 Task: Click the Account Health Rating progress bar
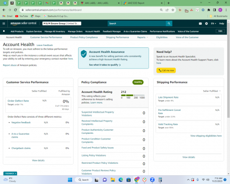click(133, 95)
